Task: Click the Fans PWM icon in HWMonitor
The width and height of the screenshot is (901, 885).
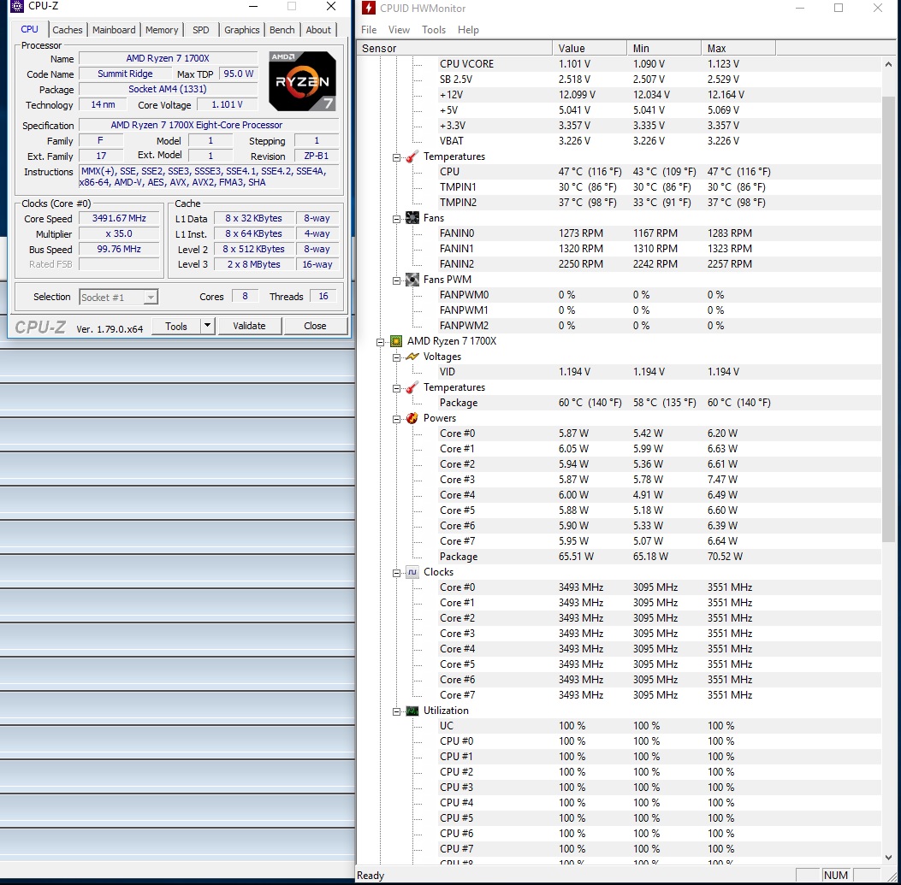Action: click(412, 279)
